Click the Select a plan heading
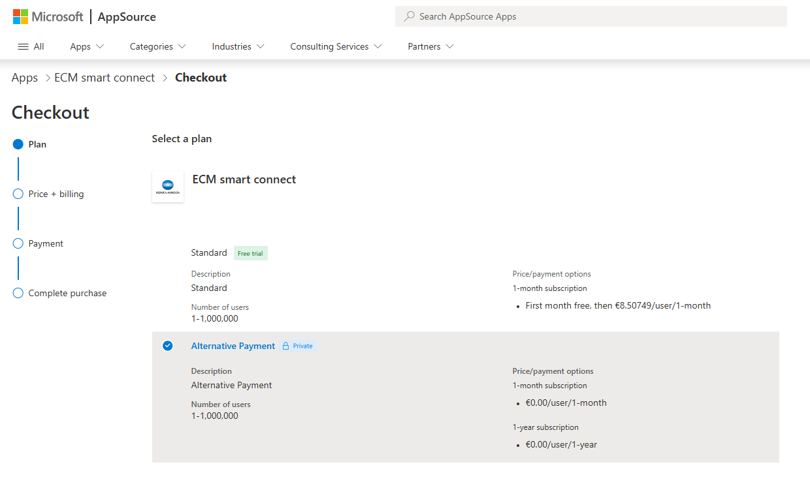Image resolution: width=810 pixels, height=488 pixels. pos(182,138)
